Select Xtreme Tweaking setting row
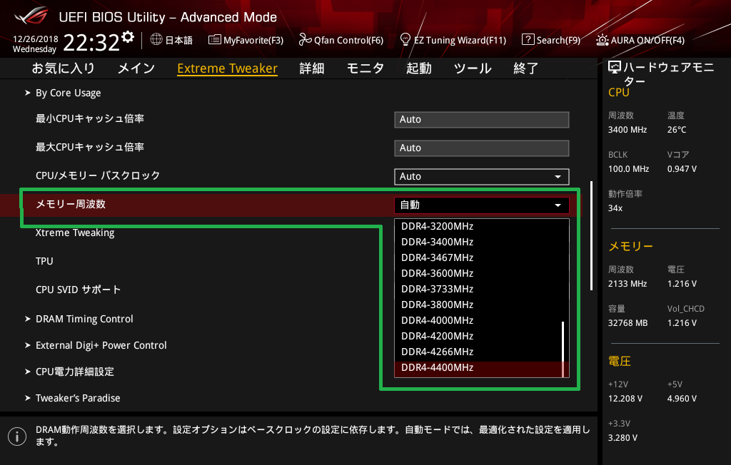 pyautogui.click(x=74, y=232)
